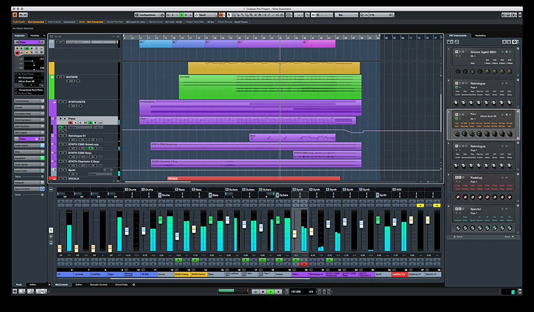Solo the VOCALS track

[x=65, y=178]
